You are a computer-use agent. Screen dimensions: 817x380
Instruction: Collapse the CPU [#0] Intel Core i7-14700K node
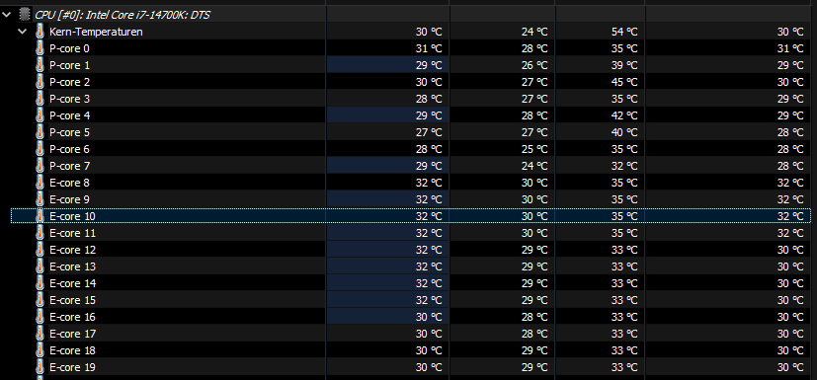tap(7, 15)
